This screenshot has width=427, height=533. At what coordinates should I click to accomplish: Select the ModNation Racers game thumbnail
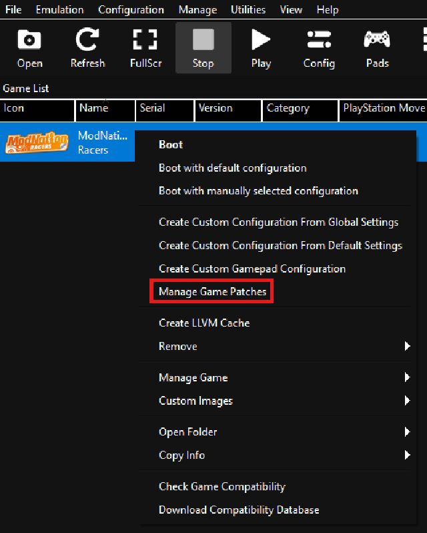tap(37, 143)
